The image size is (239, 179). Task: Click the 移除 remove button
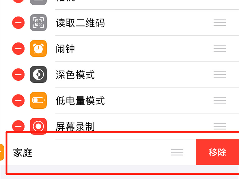coord(218,152)
